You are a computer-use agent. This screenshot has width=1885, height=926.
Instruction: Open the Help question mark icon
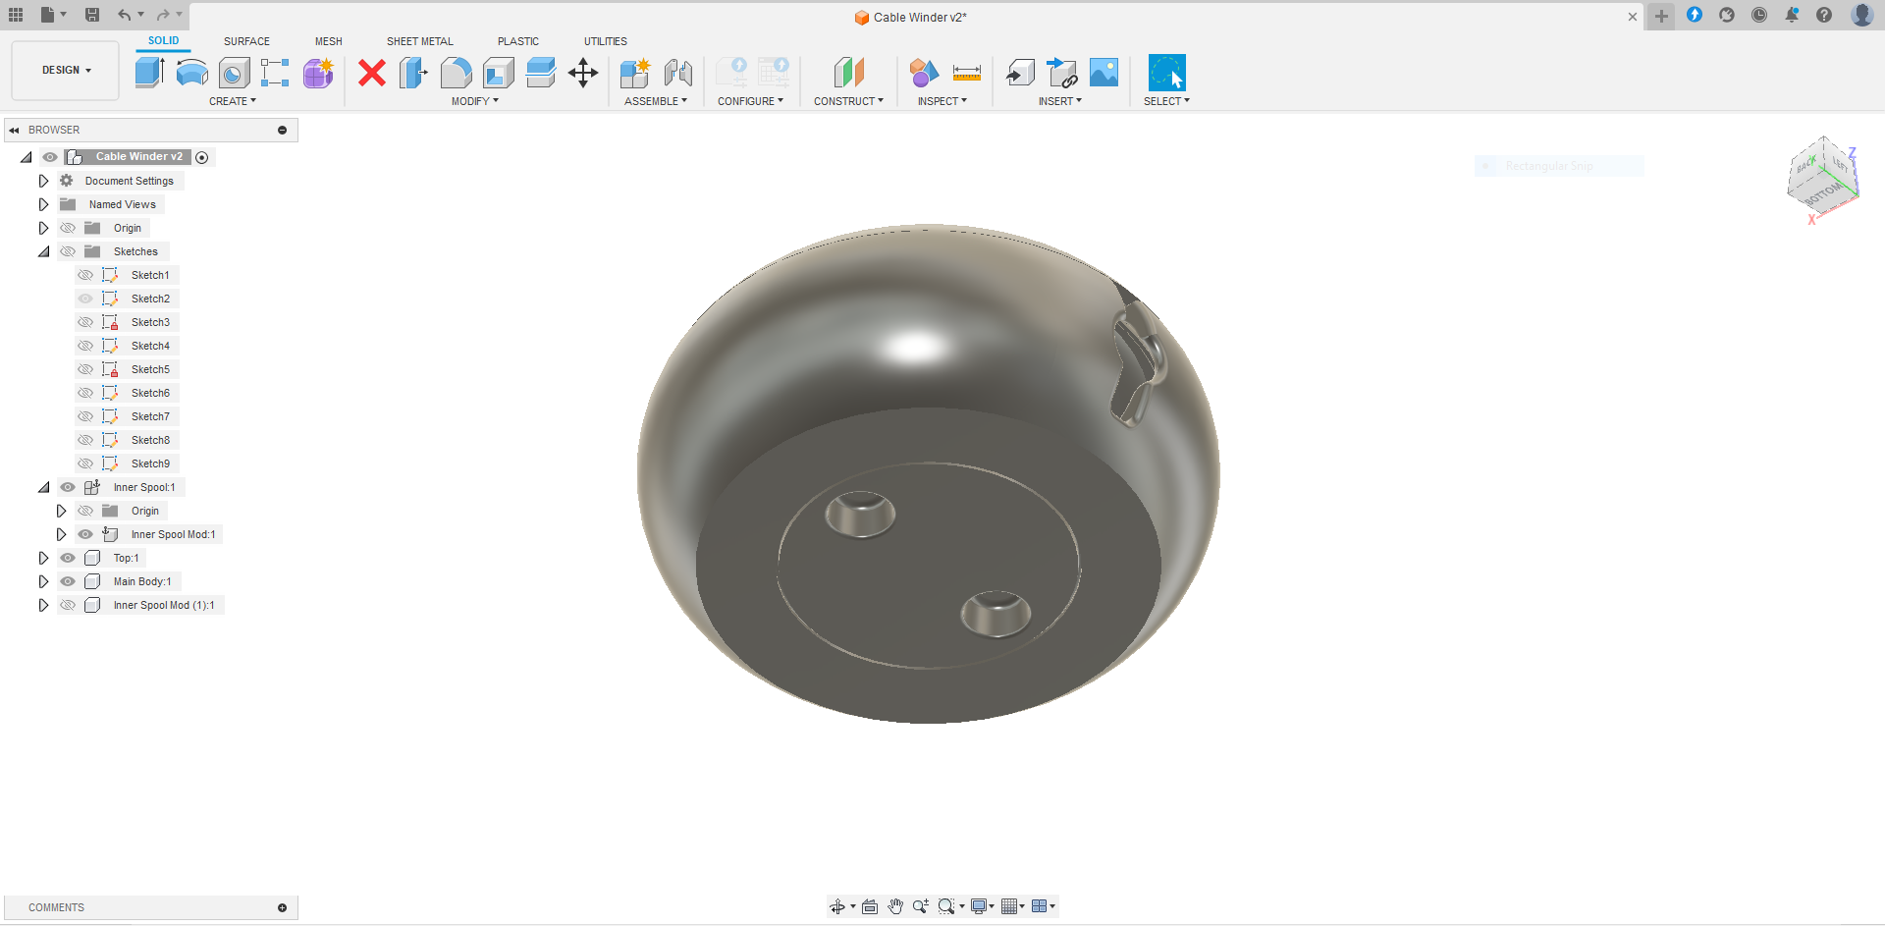pyautogui.click(x=1824, y=15)
